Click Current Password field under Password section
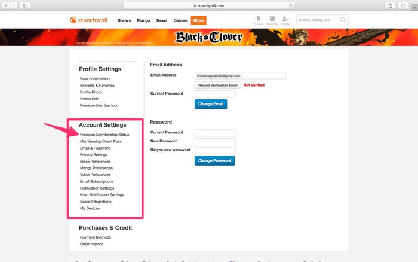Image resolution: width=418 pixels, height=262 pixels. pyautogui.click(x=215, y=132)
